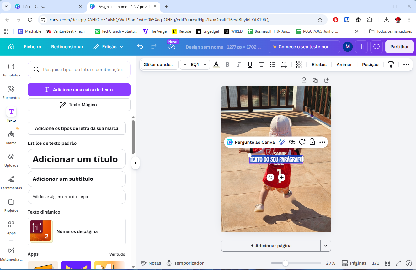Expand the Edição mode dropdown

point(109,47)
